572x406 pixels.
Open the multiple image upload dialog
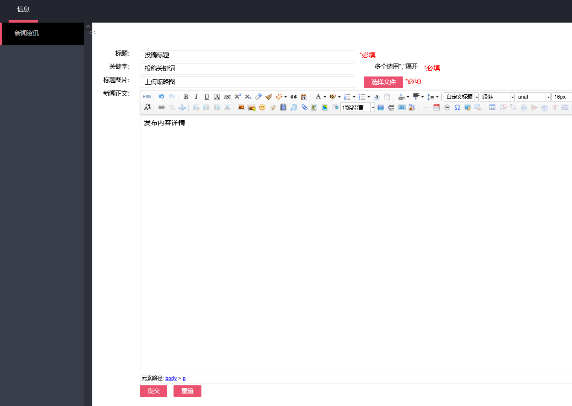click(251, 107)
